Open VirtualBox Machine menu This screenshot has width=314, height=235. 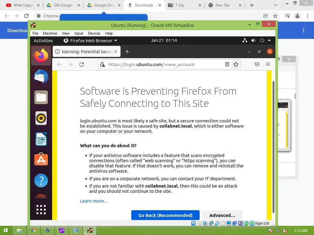pyautogui.click(x=50, y=33)
